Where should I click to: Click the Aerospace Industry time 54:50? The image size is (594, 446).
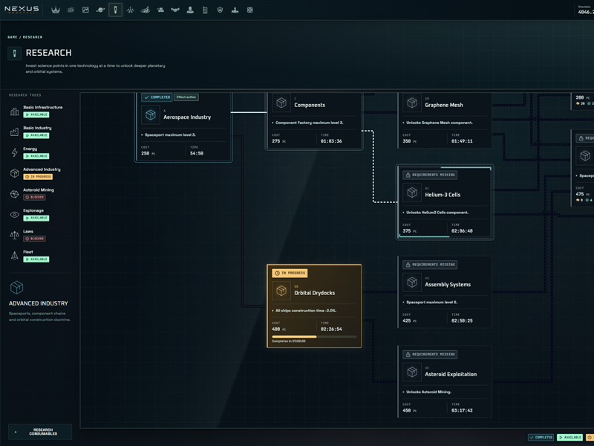pyautogui.click(x=197, y=154)
